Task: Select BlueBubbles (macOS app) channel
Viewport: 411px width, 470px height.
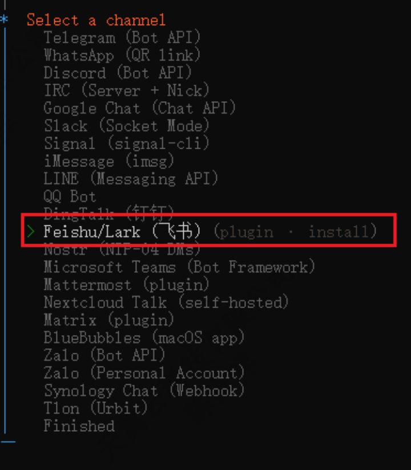Action: 144,337
